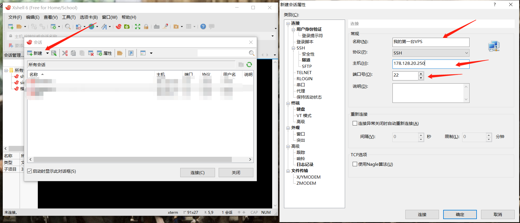Image resolution: width=520 pixels, height=223 pixels.
Task: Click the file transfer icon in main toolbar
Action: [x=78, y=27]
